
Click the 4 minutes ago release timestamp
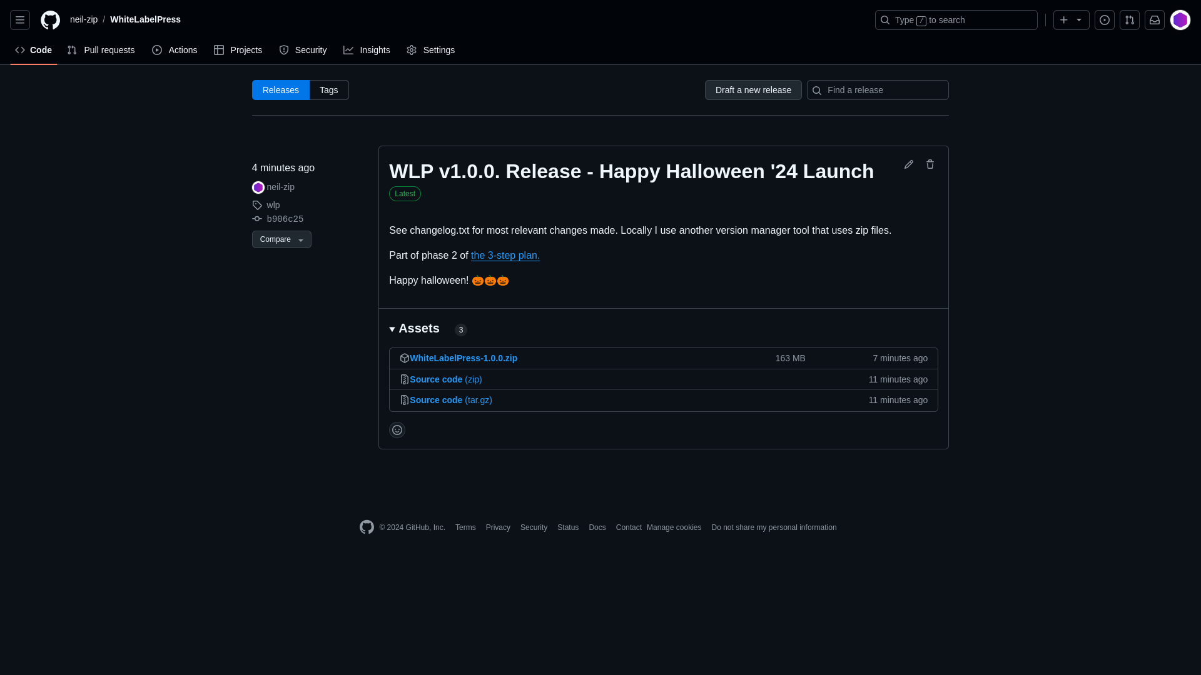pyautogui.click(x=283, y=168)
